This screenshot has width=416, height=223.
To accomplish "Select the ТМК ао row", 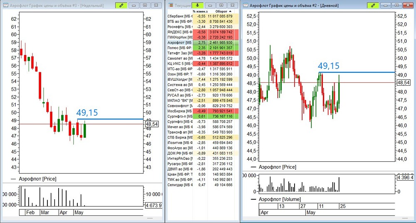I will click(x=202, y=179).
